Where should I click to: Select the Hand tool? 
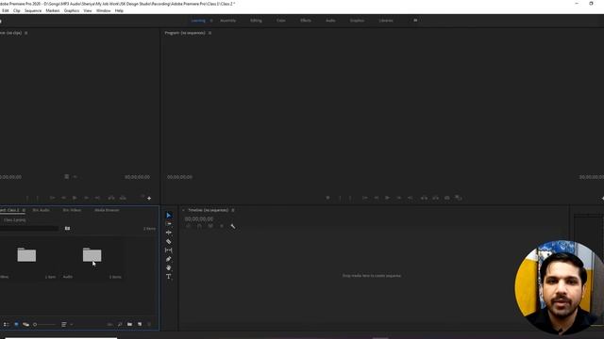pyautogui.click(x=168, y=267)
